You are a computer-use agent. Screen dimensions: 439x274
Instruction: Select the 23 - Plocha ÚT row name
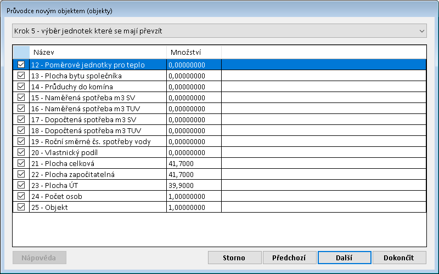click(98, 185)
